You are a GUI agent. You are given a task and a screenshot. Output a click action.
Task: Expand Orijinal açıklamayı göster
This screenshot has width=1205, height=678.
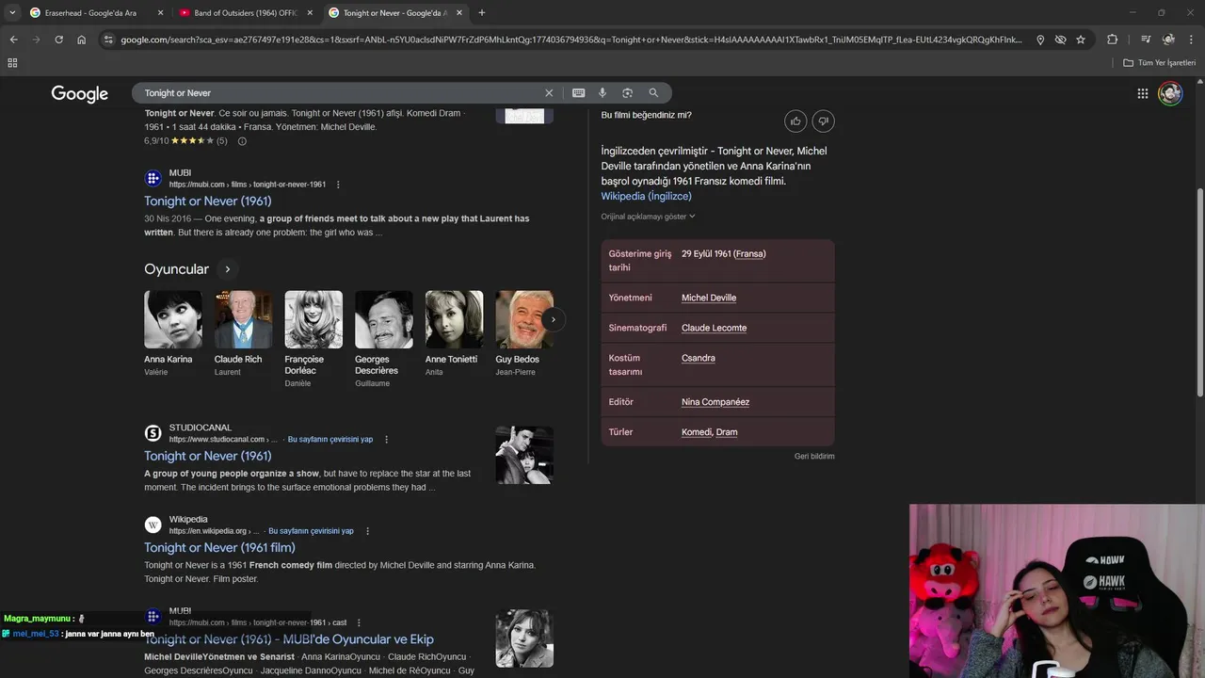point(648,217)
